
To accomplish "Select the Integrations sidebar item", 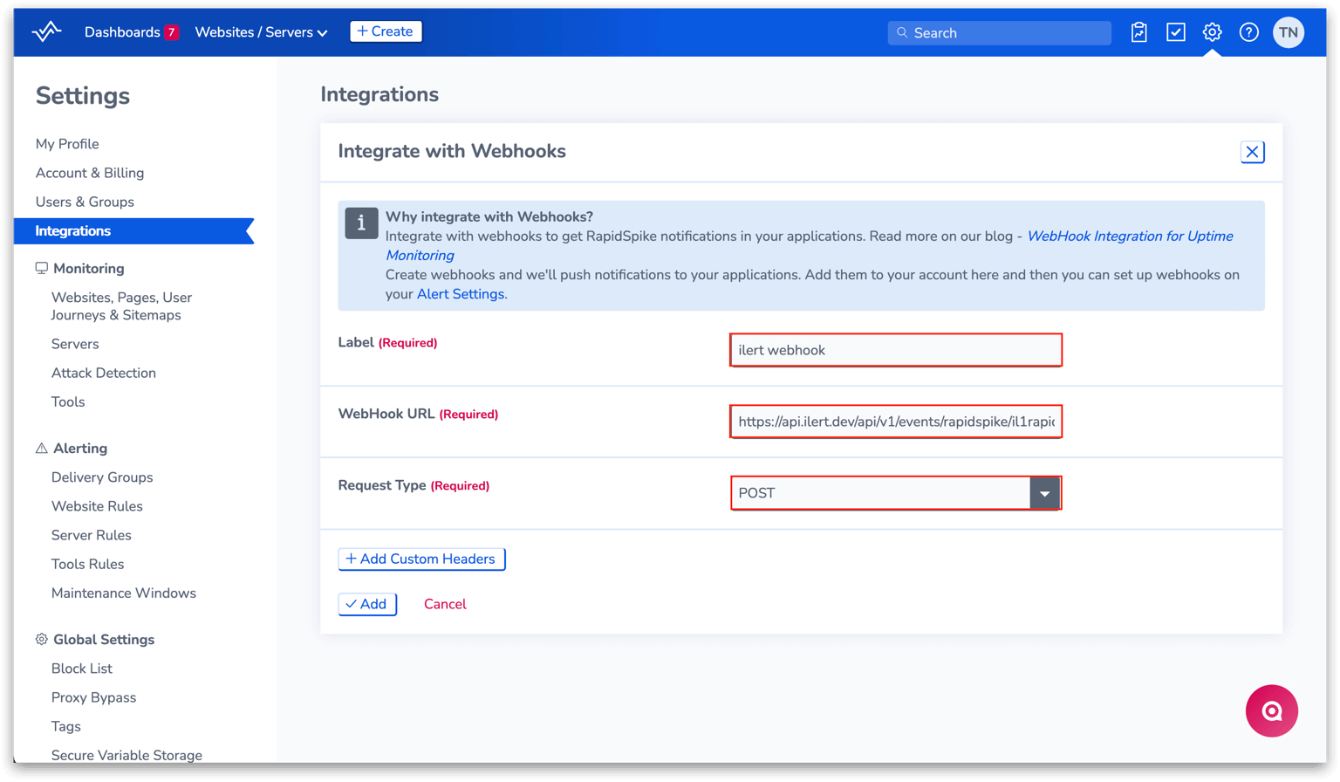I will [134, 231].
